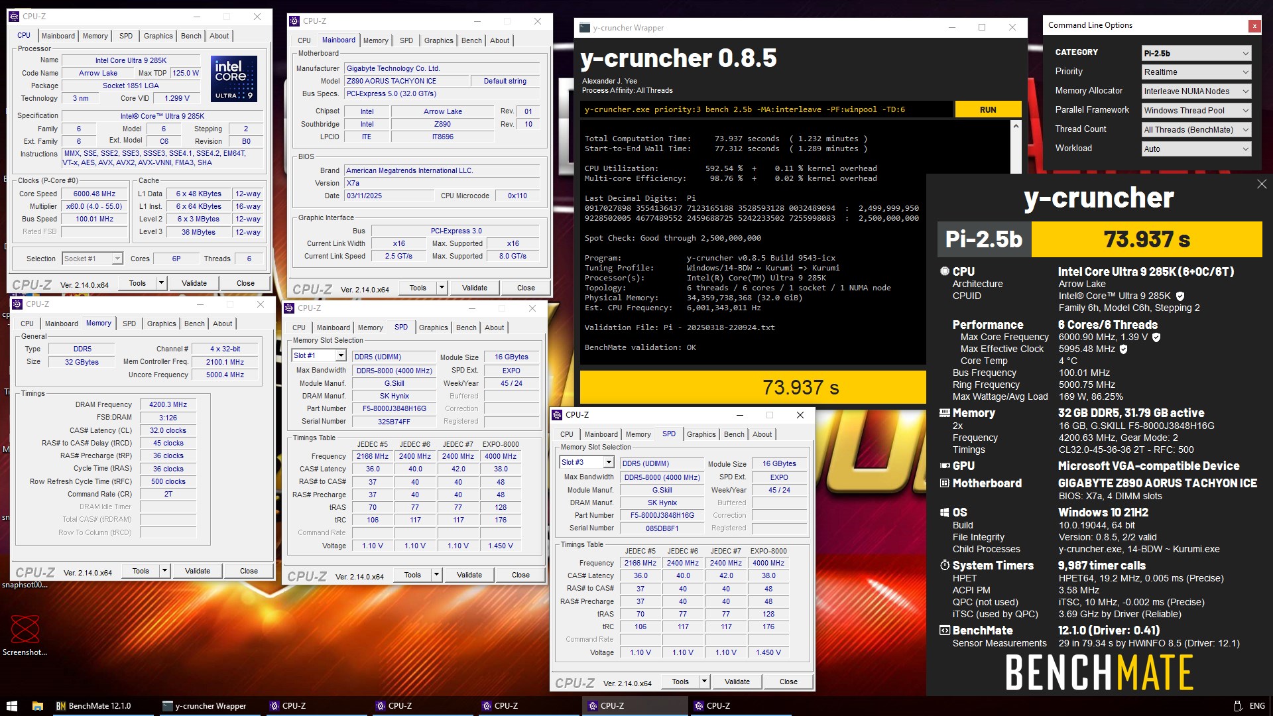Open Graphics tab in Mainboard window
1273x716 pixels.
coord(439,40)
